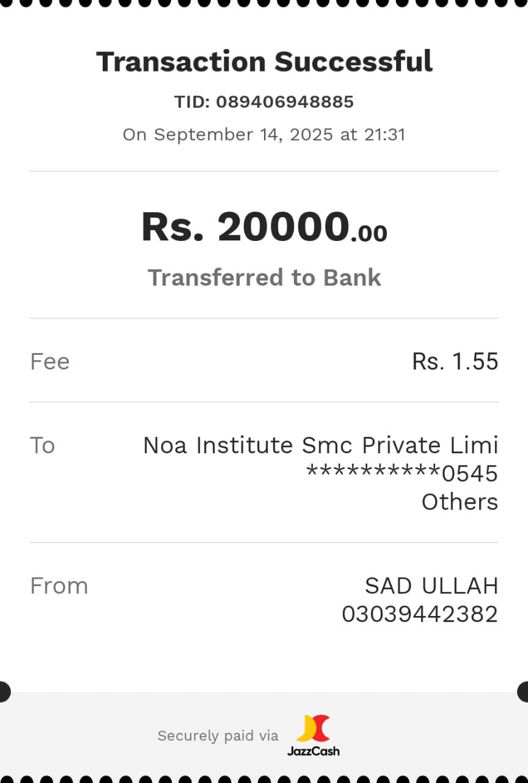This screenshot has height=783, width=528.
Task: Click the JazzCash wordmark beneath the logo
Action: click(313, 751)
